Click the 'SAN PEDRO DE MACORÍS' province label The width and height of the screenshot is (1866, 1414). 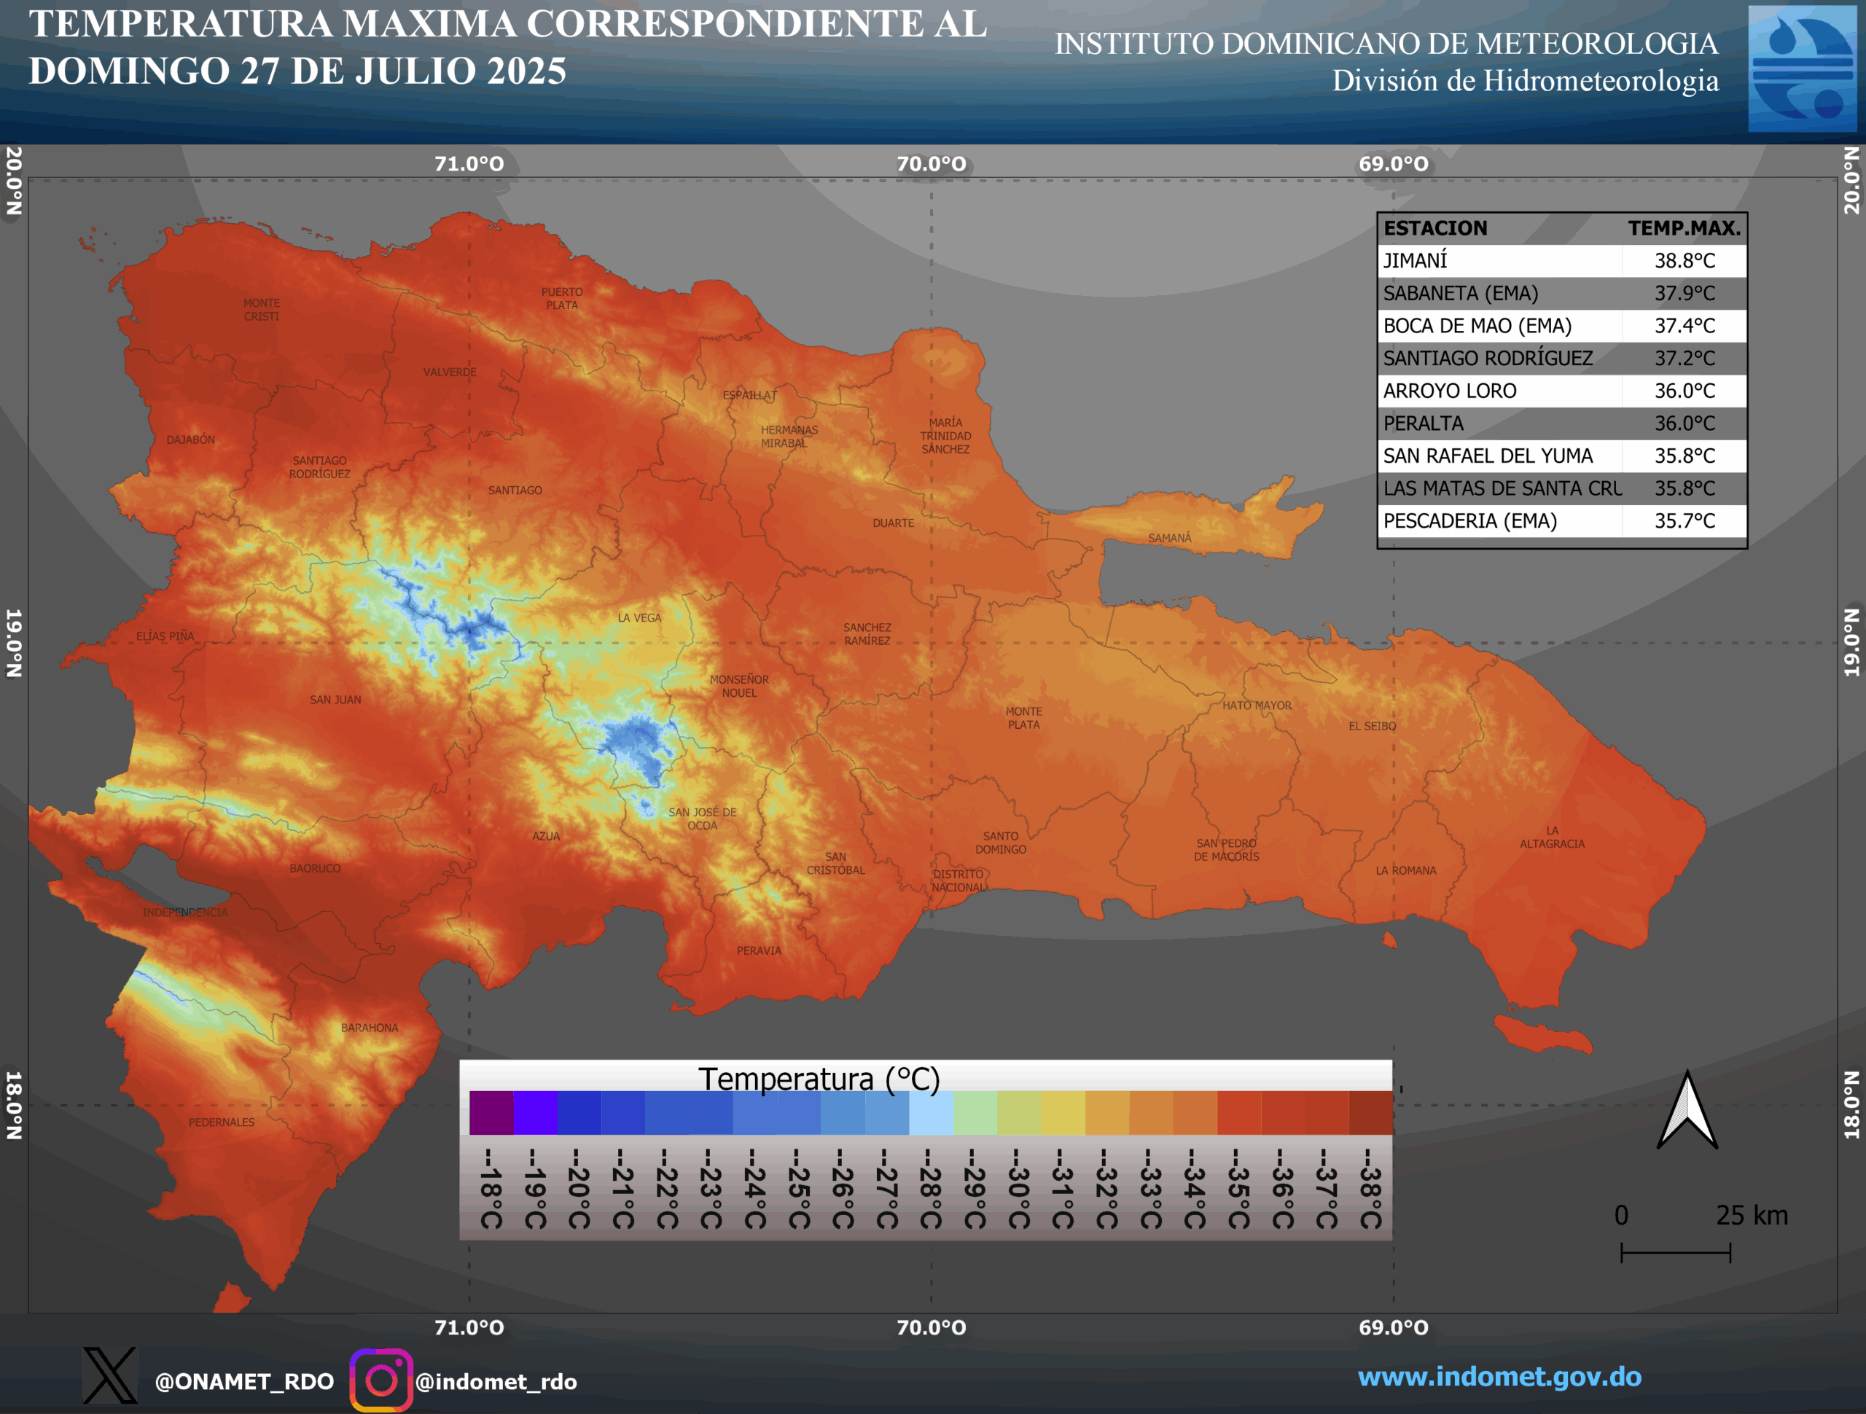pyautogui.click(x=1227, y=850)
